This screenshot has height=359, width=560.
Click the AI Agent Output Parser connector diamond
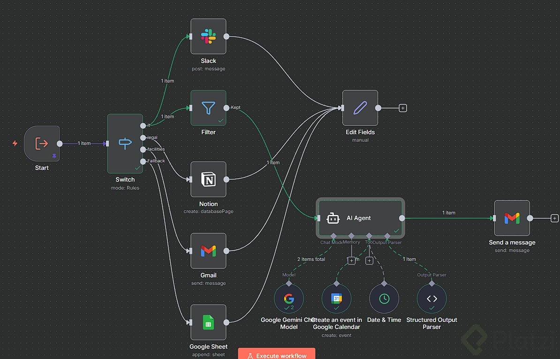pyautogui.click(x=387, y=236)
